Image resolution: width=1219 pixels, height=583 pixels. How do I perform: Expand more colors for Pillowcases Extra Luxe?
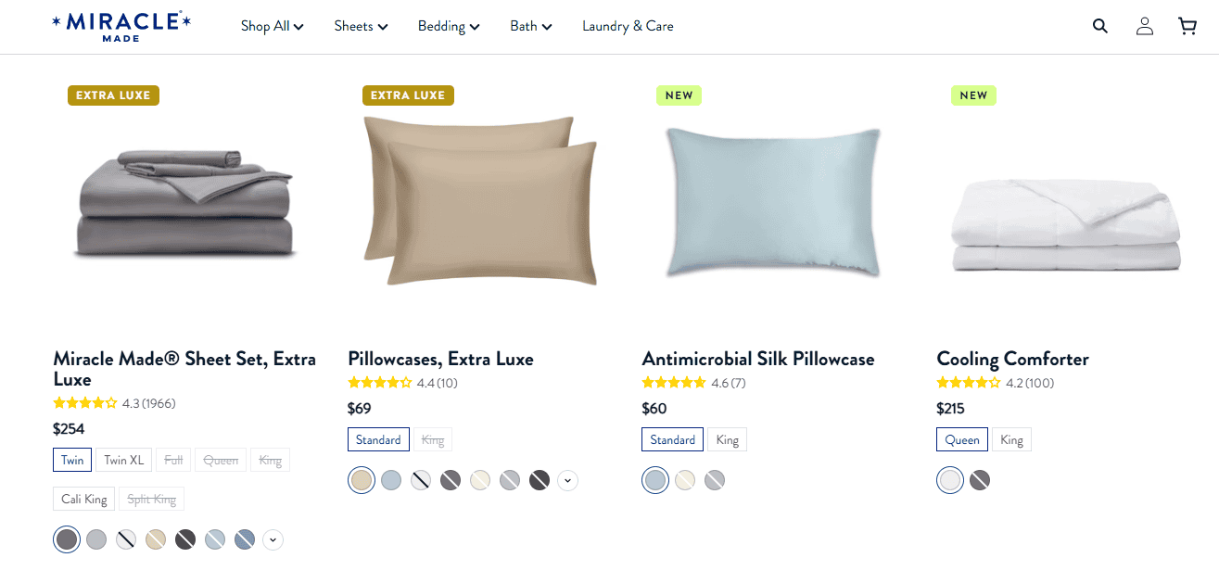pyautogui.click(x=568, y=480)
